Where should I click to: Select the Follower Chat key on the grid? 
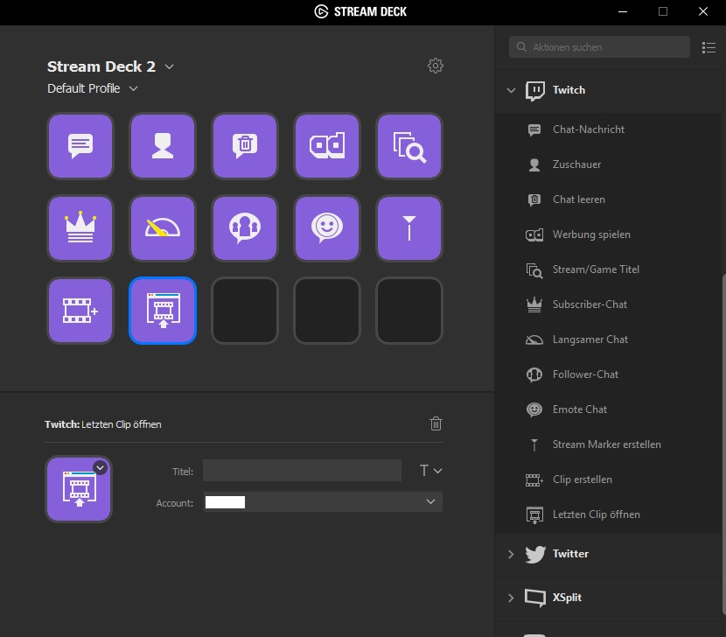pyautogui.click(x=244, y=227)
